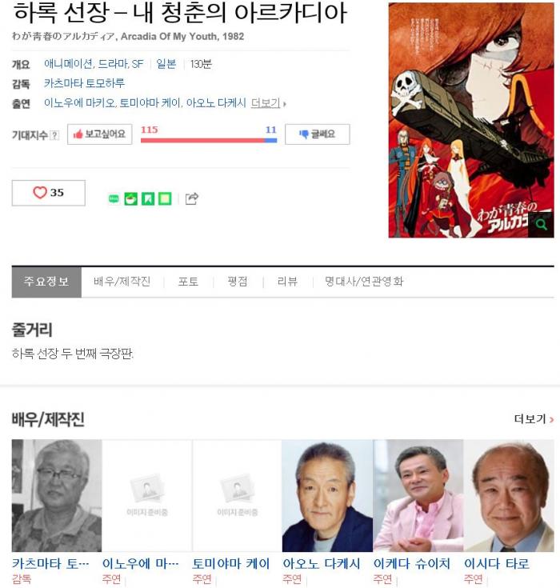Share via the green talk bubble icon
Image resolution: width=560 pixels, height=588 pixels.
[114, 198]
